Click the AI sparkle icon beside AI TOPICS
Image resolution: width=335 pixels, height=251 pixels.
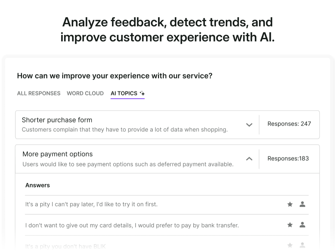point(142,93)
